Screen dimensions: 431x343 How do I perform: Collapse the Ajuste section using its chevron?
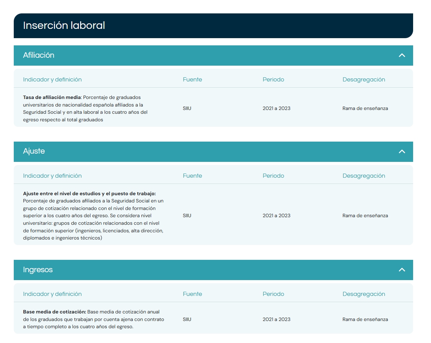(402, 152)
